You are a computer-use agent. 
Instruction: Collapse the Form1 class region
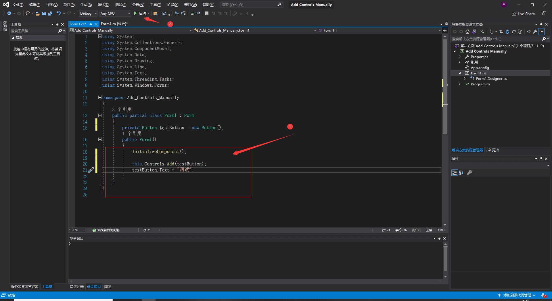(x=100, y=115)
